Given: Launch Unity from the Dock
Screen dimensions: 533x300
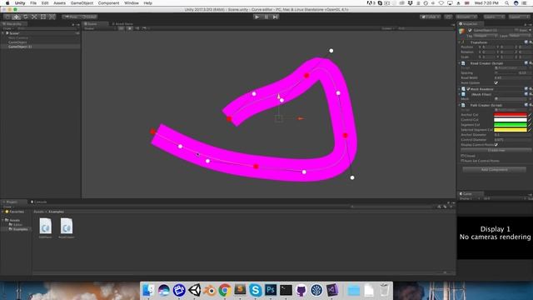Looking at the screenshot, I should point(194,290).
